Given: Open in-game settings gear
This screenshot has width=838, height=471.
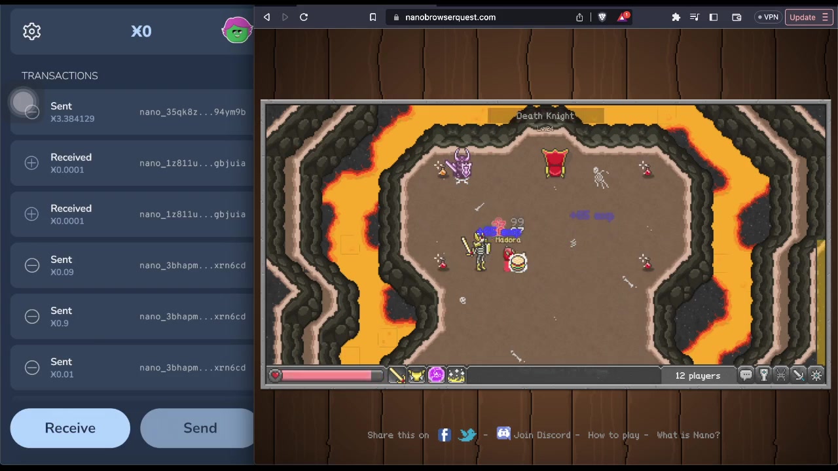Looking at the screenshot, I should tap(816, 375).
